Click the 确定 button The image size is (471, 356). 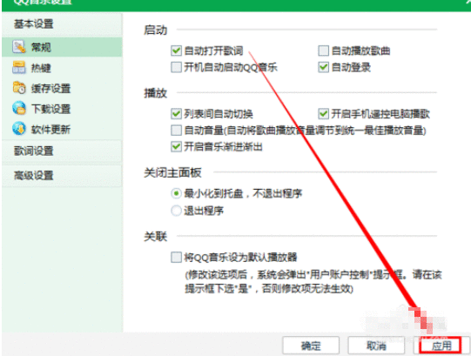[311, 346]
